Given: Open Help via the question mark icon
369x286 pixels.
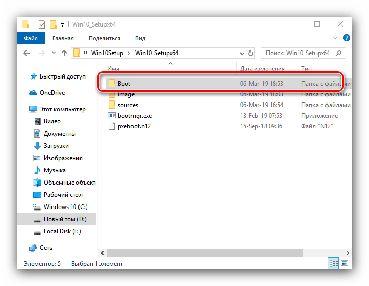Looking at the screenshot, I should (347, 38).
